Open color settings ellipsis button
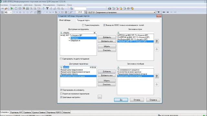Viewport: 207px width, 116px height. click(x=100, y=97)
